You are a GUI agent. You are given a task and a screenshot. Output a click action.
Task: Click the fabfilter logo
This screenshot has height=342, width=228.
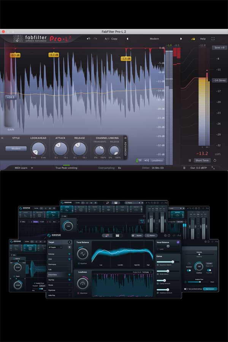click(30, 38)
